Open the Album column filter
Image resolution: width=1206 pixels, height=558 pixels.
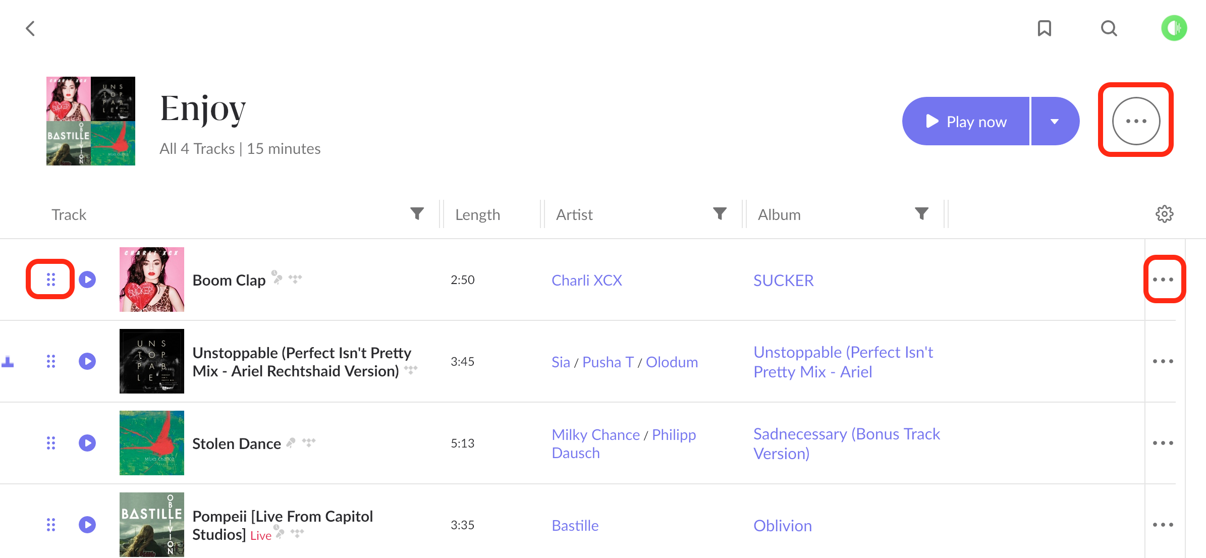click(x=921, y=214)
